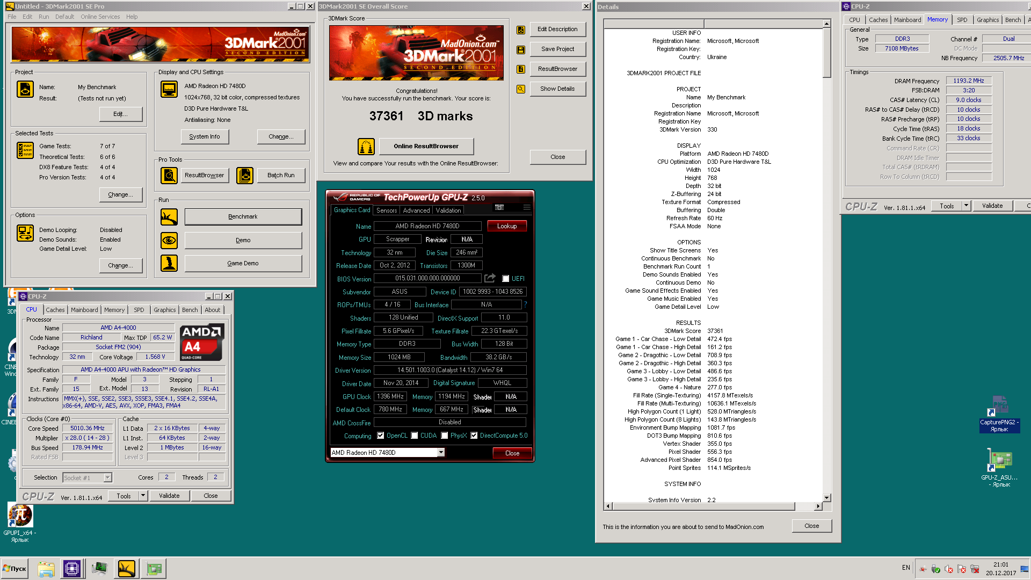Open the File menu in 3DMark2001
The width and height of the screenshot is (1031, 580).
pyautogui.click(x=12, y=17)
